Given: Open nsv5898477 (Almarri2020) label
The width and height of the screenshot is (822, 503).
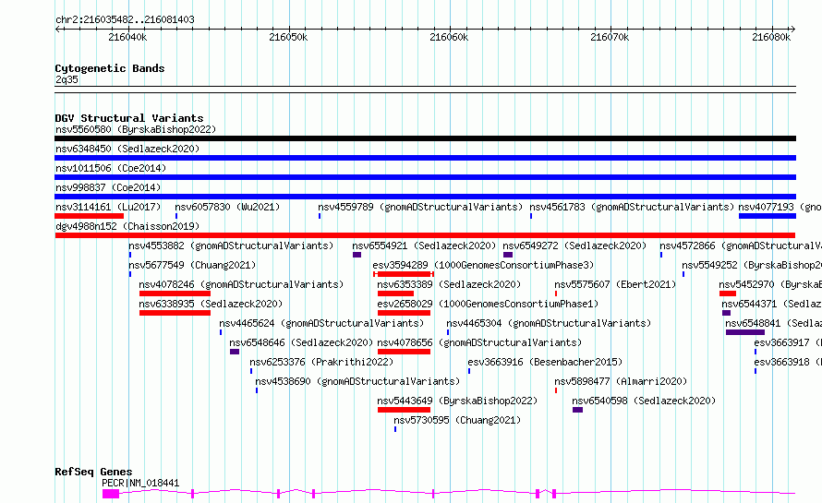Looking at the screenshot, I should pos(621,381).
